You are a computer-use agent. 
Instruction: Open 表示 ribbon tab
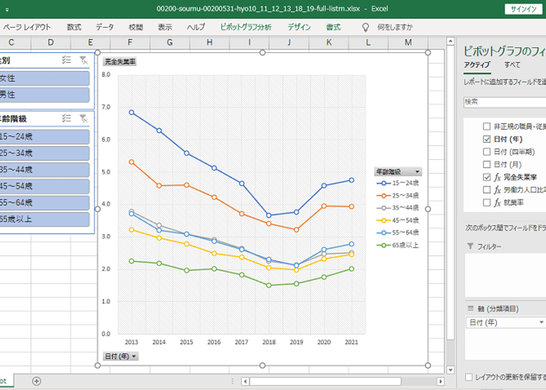tap(165, 27)
